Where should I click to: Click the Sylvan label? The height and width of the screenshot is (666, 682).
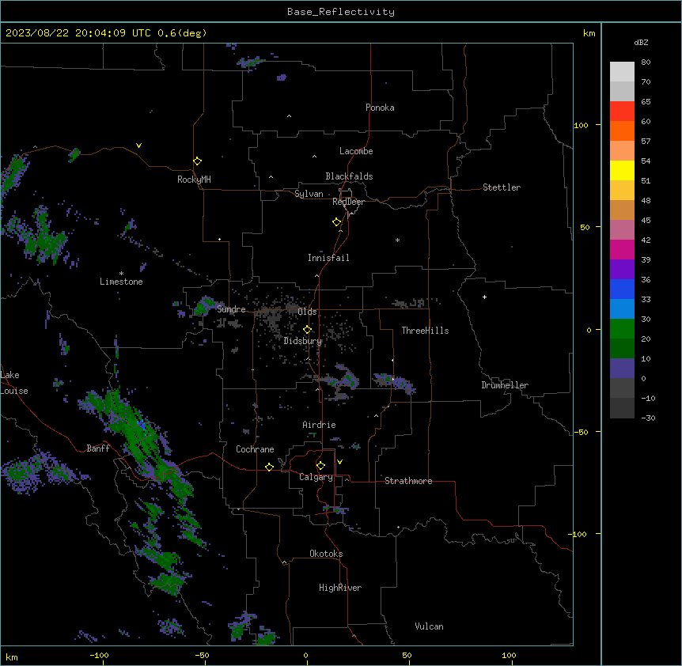click(x=309, y=194)
